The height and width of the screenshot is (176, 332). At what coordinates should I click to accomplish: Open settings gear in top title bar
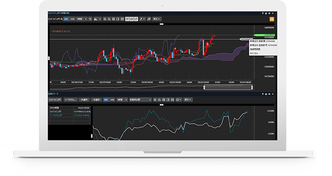click(x=267, y=13)
